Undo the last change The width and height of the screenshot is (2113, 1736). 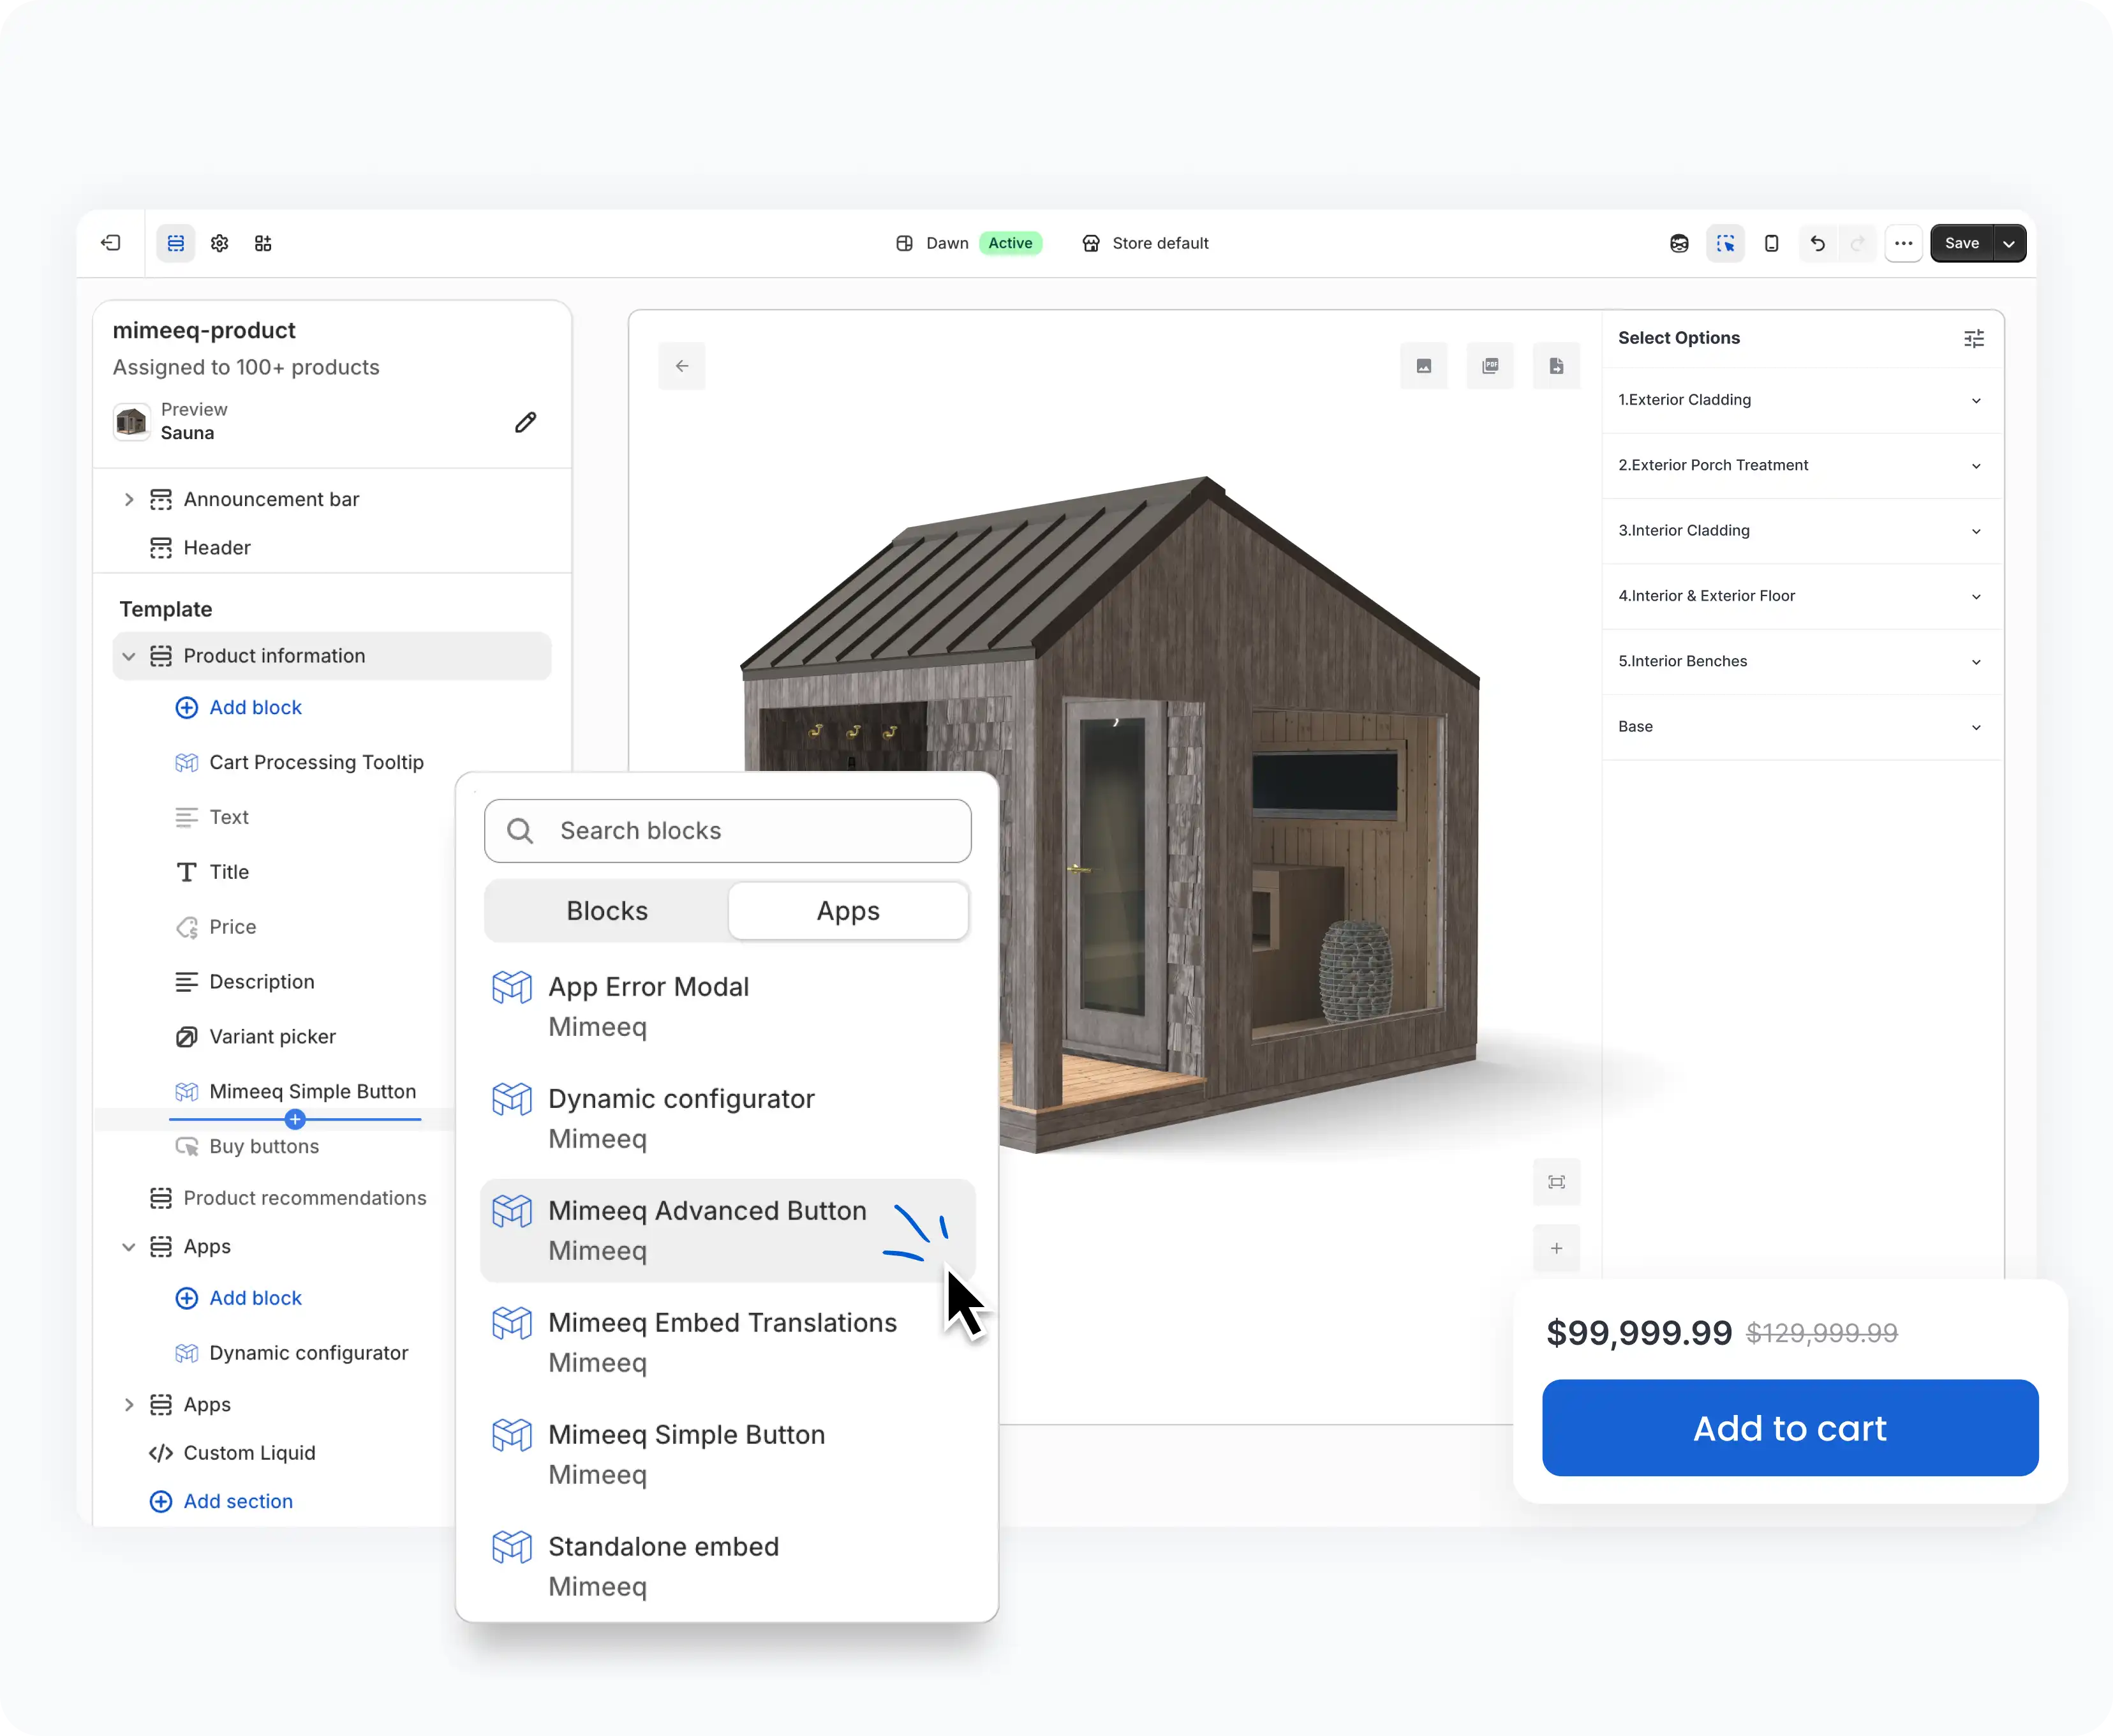tap(1817, 243)
